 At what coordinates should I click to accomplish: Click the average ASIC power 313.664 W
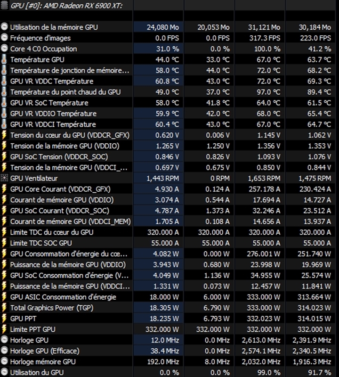[x=314, y=297]
